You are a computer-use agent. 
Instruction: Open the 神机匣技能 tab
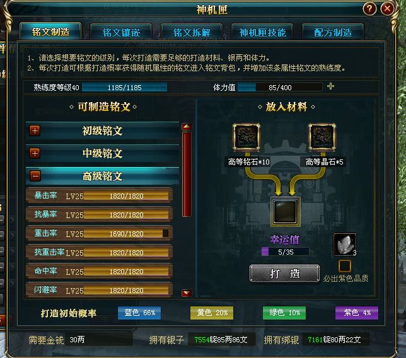point(262,32)
